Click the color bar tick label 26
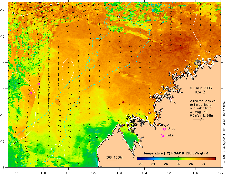 click(x=191, y=164)
